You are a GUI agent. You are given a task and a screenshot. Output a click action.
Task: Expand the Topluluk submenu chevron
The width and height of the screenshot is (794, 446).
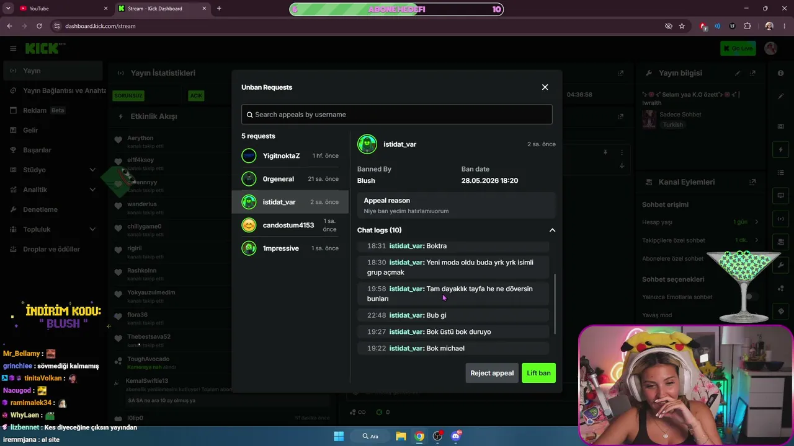click(92, 229)
